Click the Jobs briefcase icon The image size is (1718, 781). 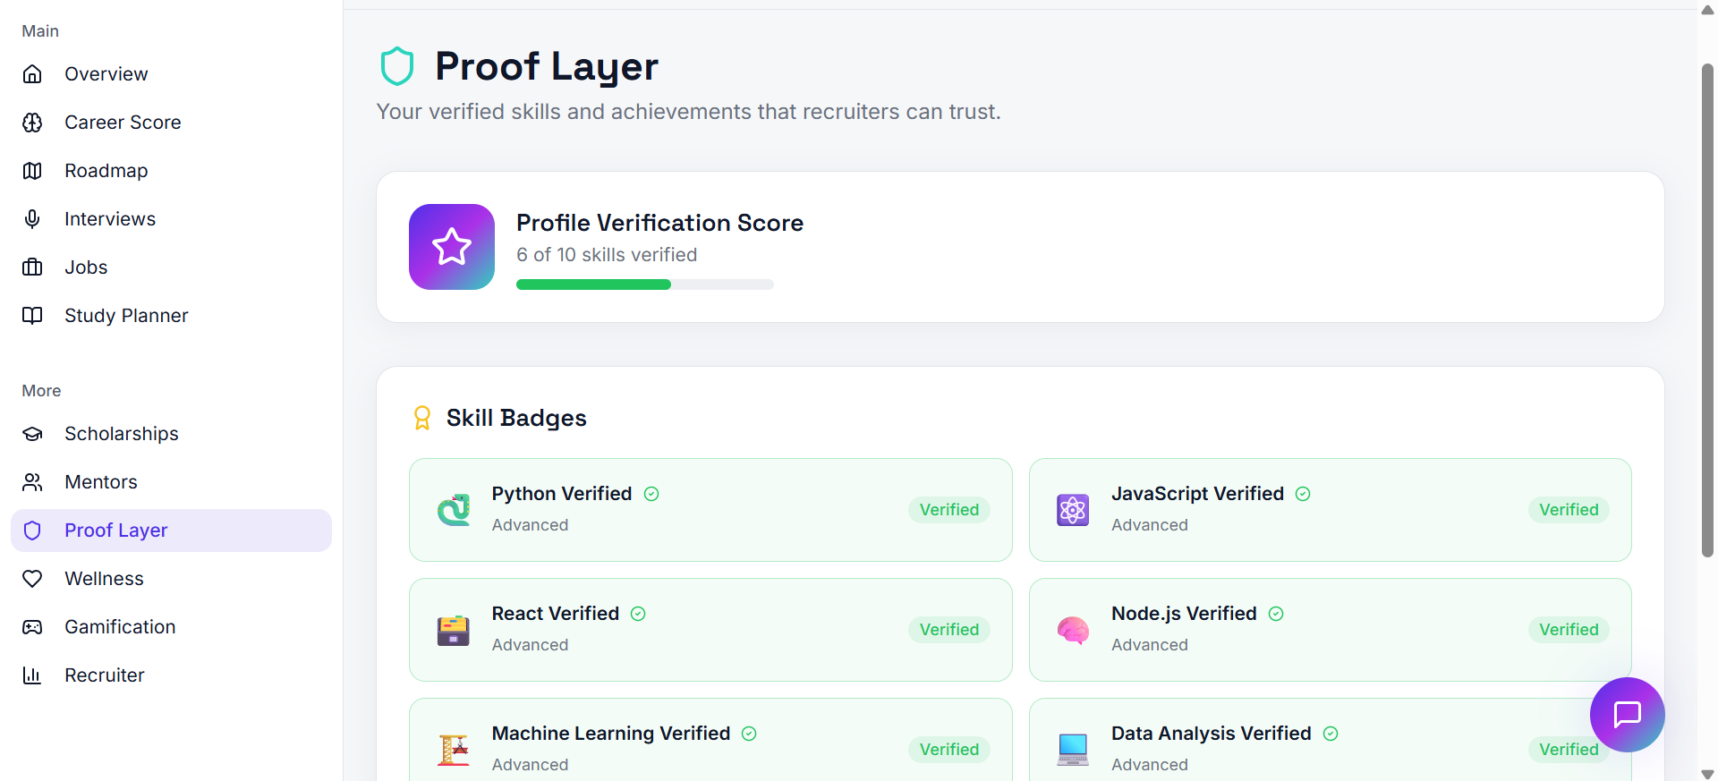click(32, 267)
